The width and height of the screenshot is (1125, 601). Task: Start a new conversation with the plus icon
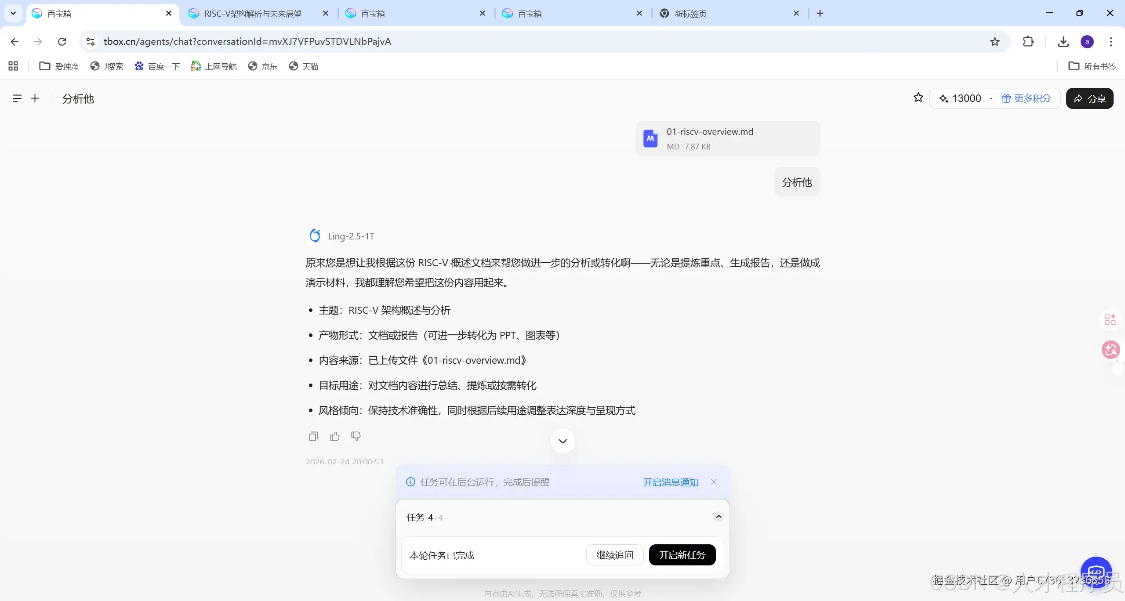click(35, 98)
